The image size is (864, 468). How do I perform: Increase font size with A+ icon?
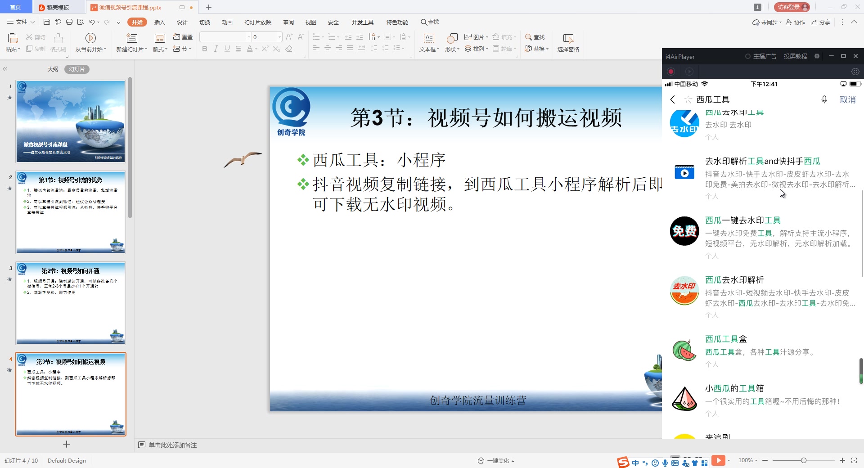point(289,37)
